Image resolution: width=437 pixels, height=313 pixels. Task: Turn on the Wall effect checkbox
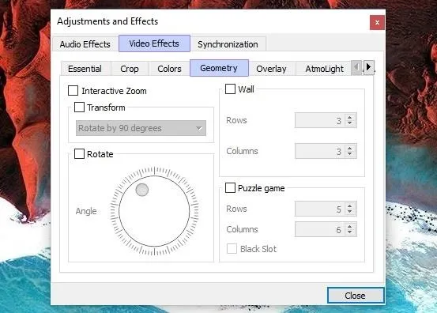(x=230, y=89)
